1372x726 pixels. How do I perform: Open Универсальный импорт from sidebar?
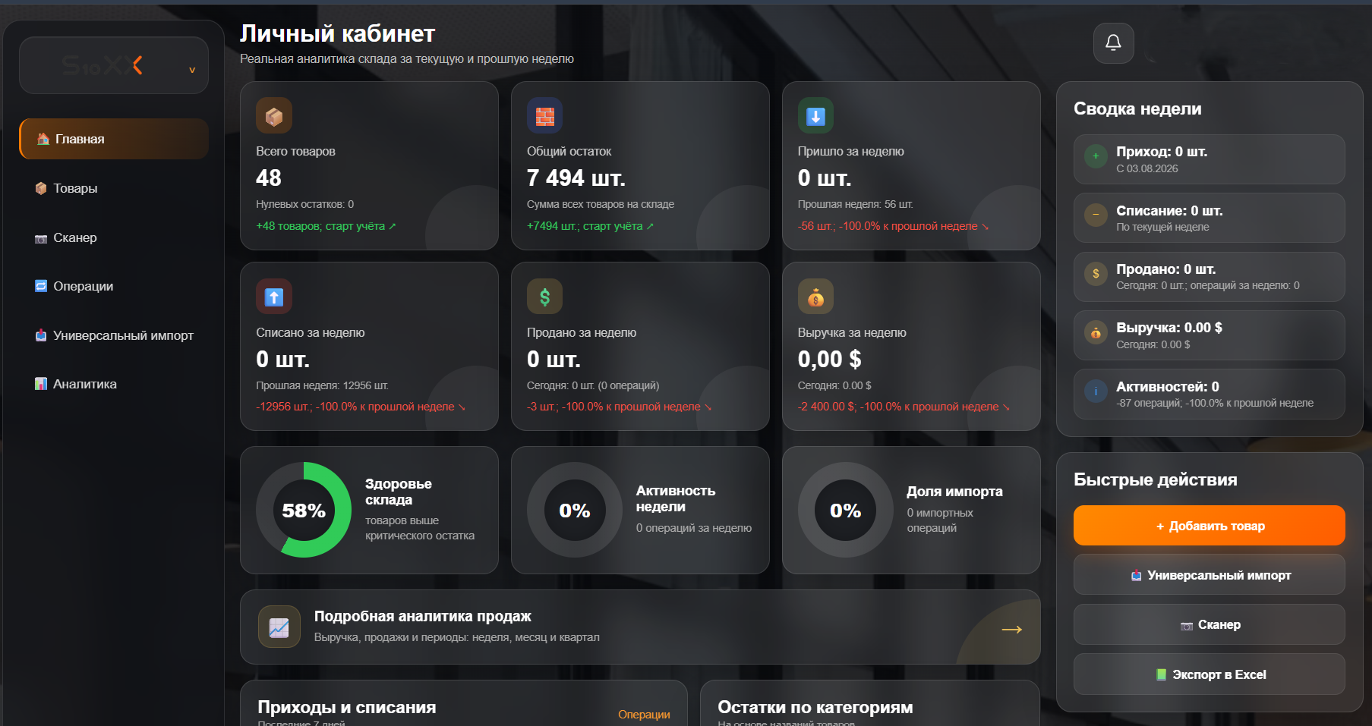tap(114, 335)
